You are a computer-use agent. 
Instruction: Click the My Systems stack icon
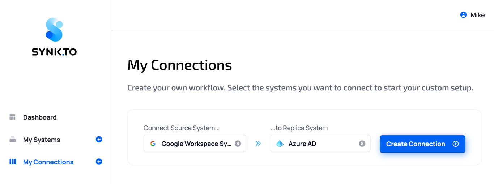13,140
